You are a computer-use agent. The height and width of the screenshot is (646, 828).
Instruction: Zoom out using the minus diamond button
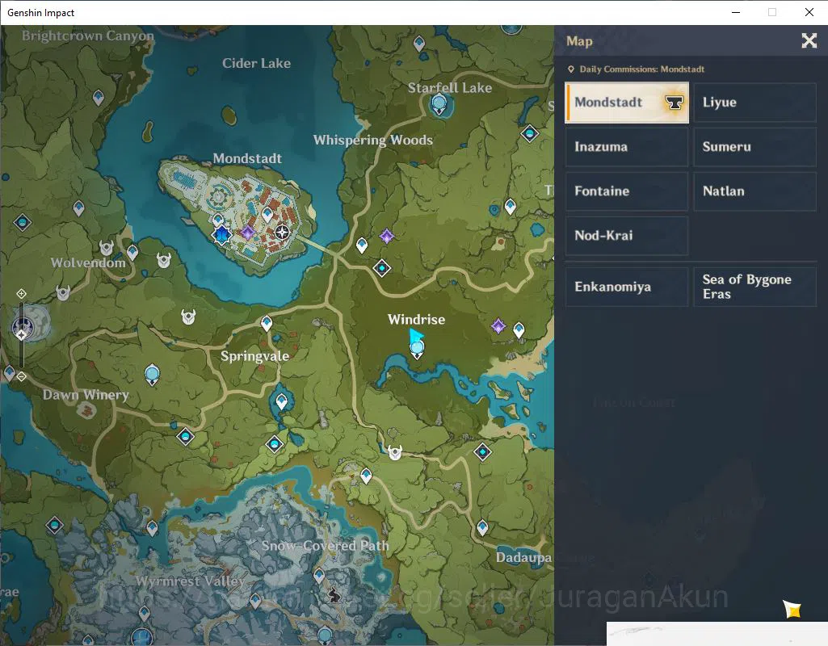tap(21, 376)
